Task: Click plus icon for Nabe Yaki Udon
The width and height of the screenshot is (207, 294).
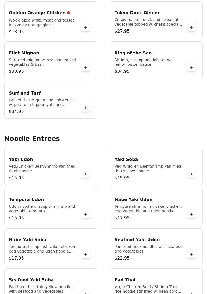Action: point(191,214)
